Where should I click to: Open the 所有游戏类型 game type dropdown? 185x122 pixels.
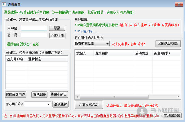[x=92, y=44]
